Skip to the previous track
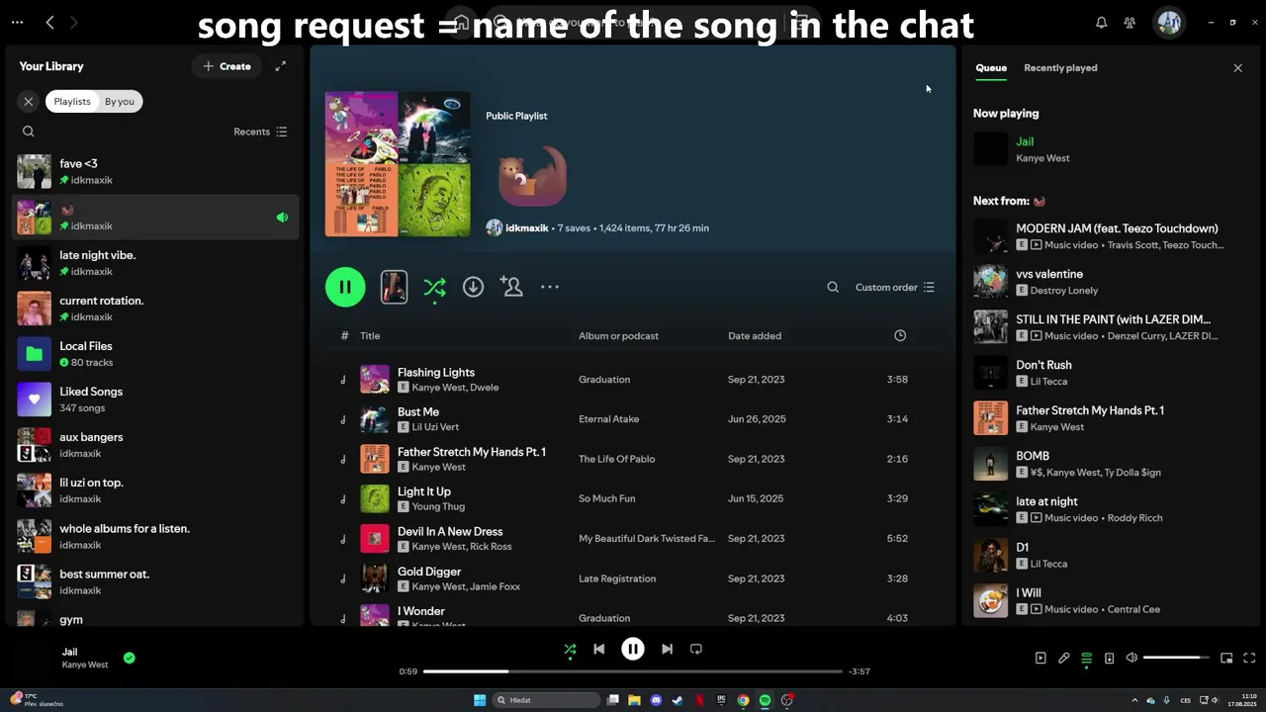This screenshot has width=1266, height=712. click(x=598, y=649)
